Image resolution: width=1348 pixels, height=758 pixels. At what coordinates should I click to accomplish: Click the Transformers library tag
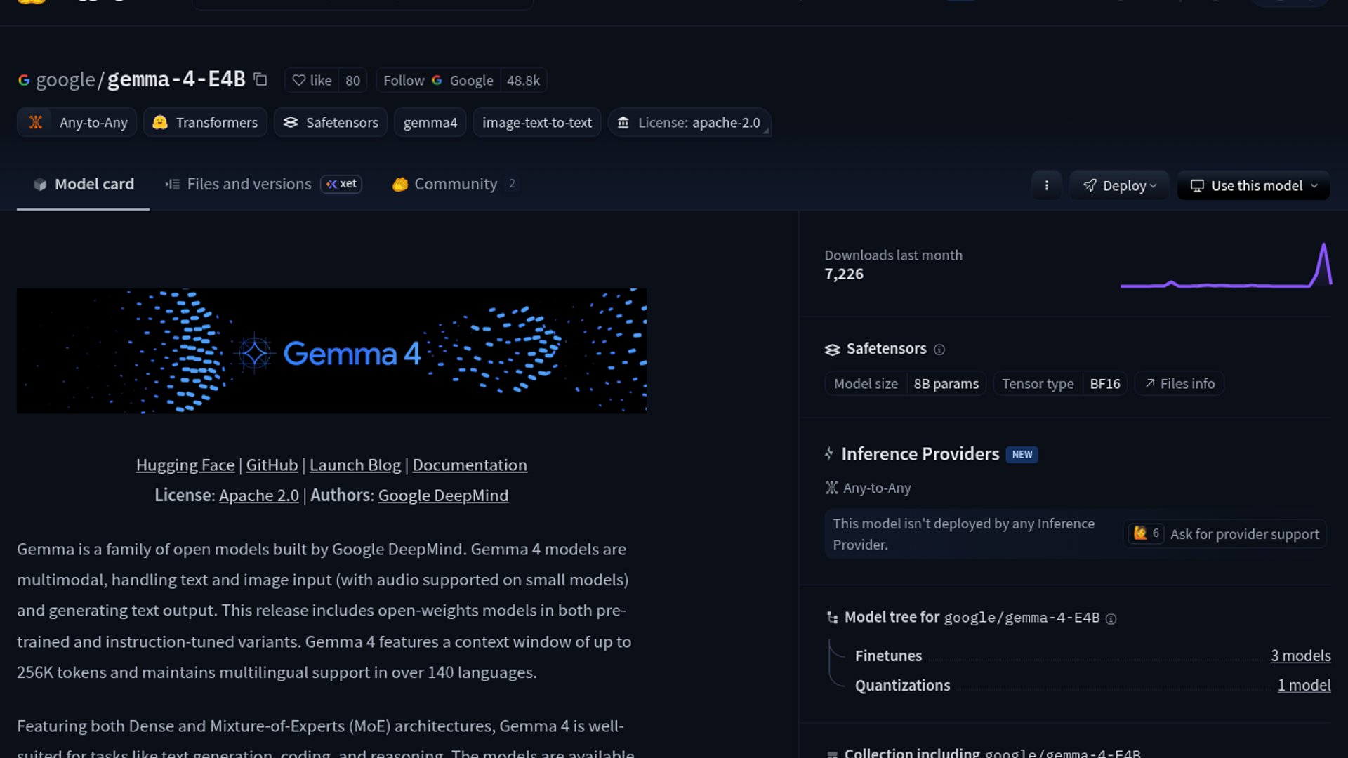206,122
